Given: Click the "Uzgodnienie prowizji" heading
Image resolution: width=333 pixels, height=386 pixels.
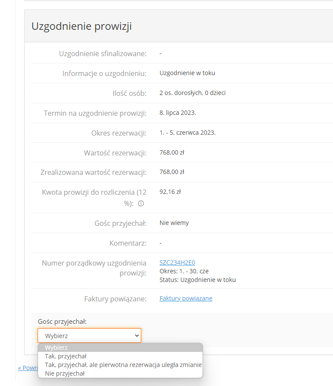Looking at the screenshot, I should pos(82,26).
